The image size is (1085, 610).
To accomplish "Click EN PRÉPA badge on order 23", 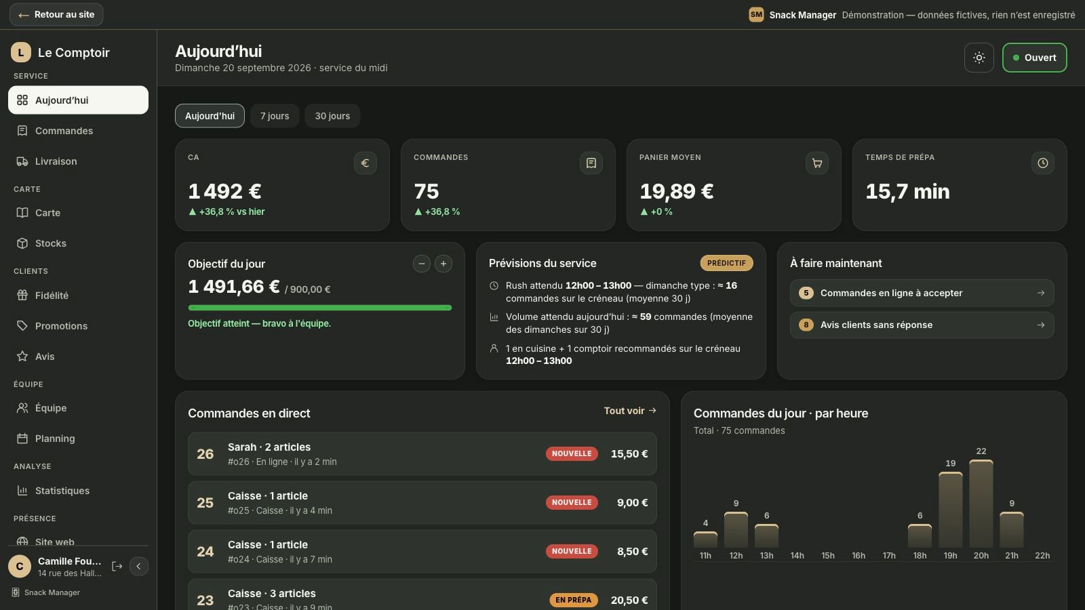I will [x=574, y=600].
